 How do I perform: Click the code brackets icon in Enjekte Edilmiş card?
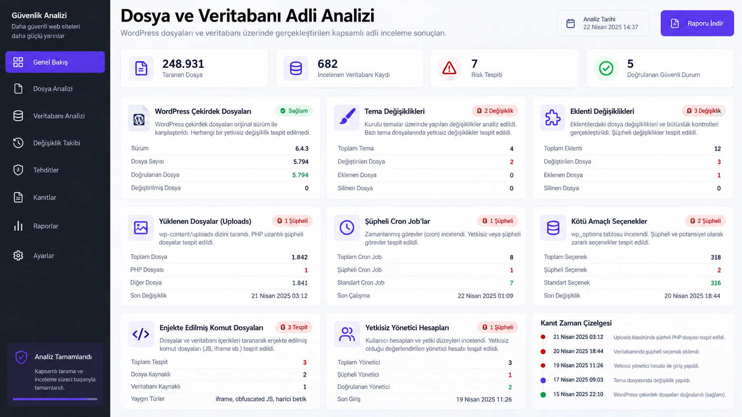pyautogui.click(x=141, y=334)
